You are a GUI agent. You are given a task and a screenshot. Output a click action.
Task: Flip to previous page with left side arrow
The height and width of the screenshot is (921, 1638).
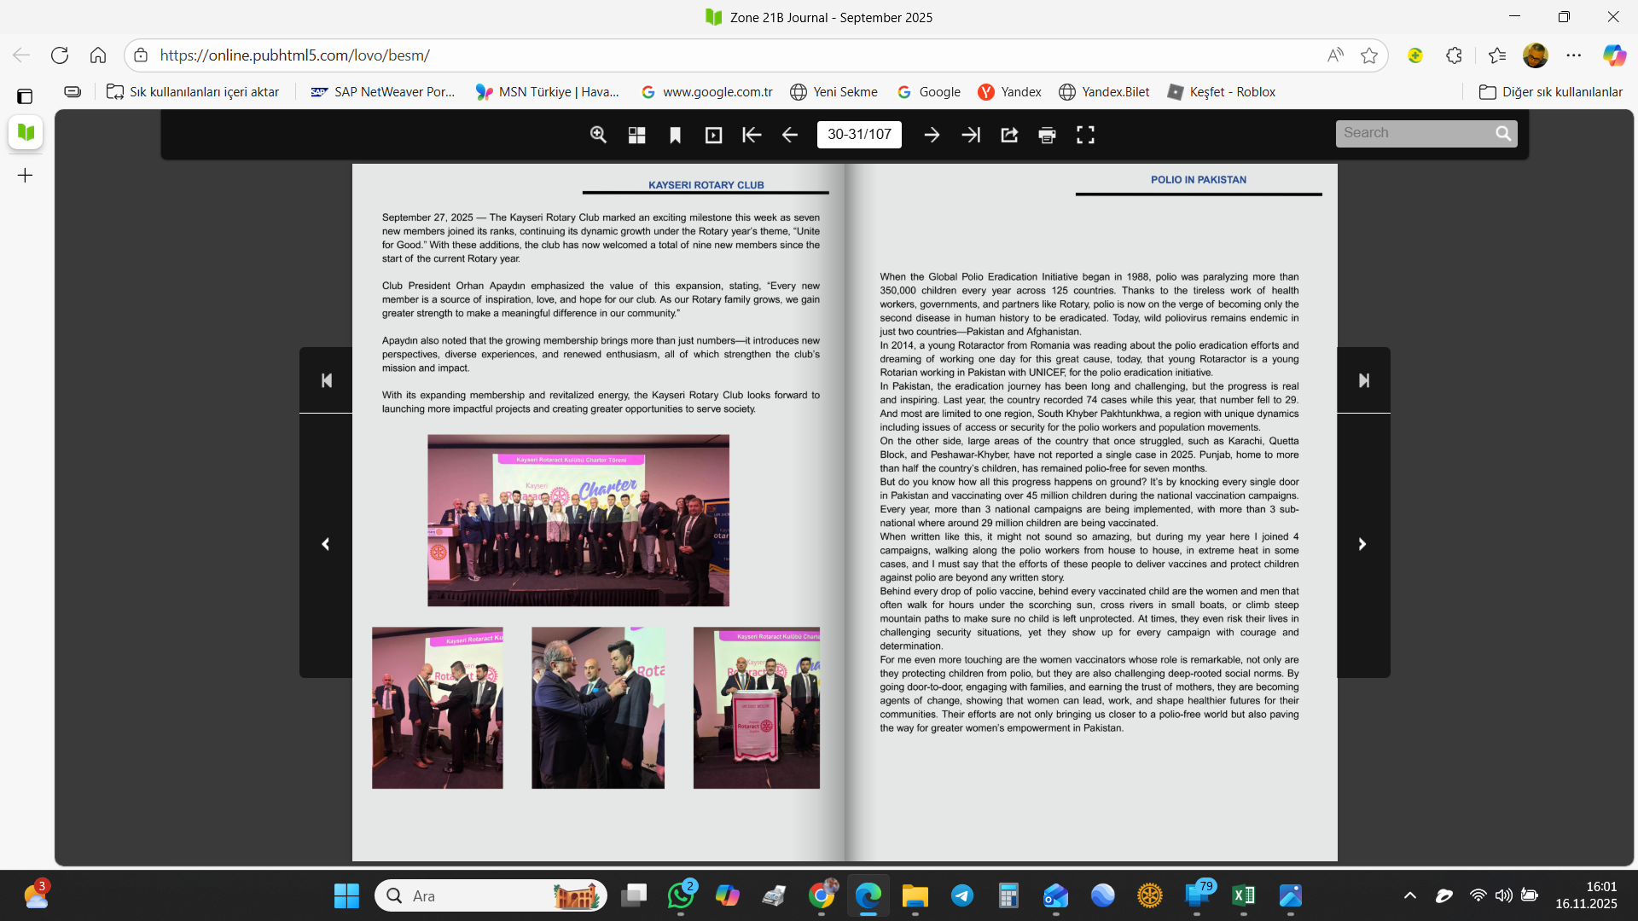point(325,544)
